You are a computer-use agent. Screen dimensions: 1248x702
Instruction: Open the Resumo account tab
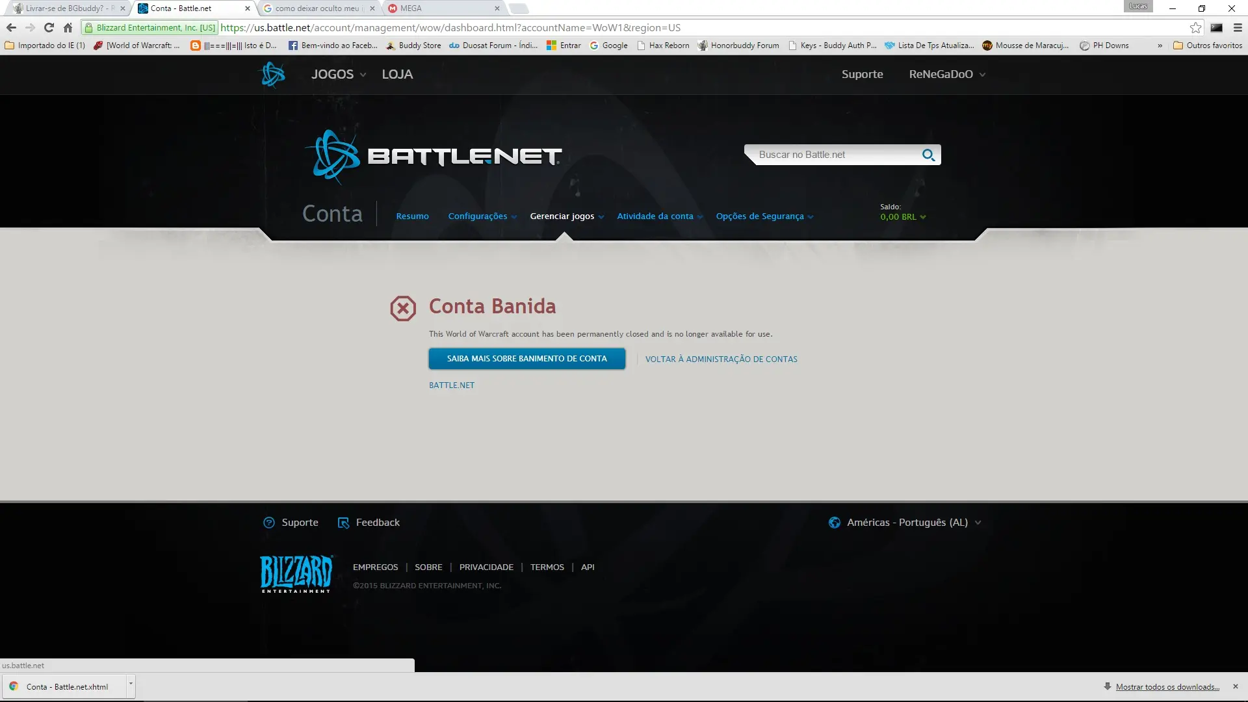(412, 216)
